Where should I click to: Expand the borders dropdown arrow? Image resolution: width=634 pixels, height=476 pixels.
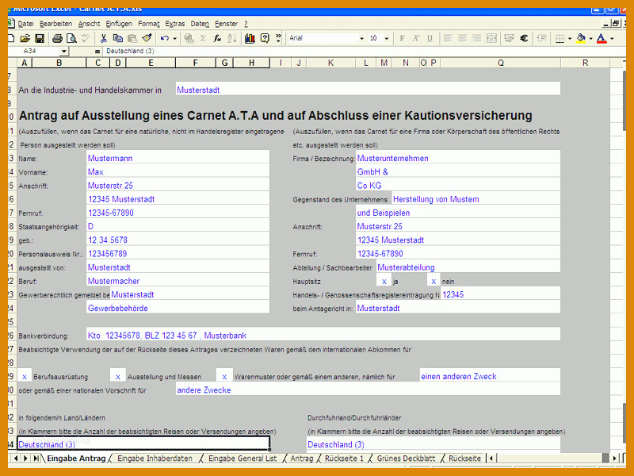point(570,39)
